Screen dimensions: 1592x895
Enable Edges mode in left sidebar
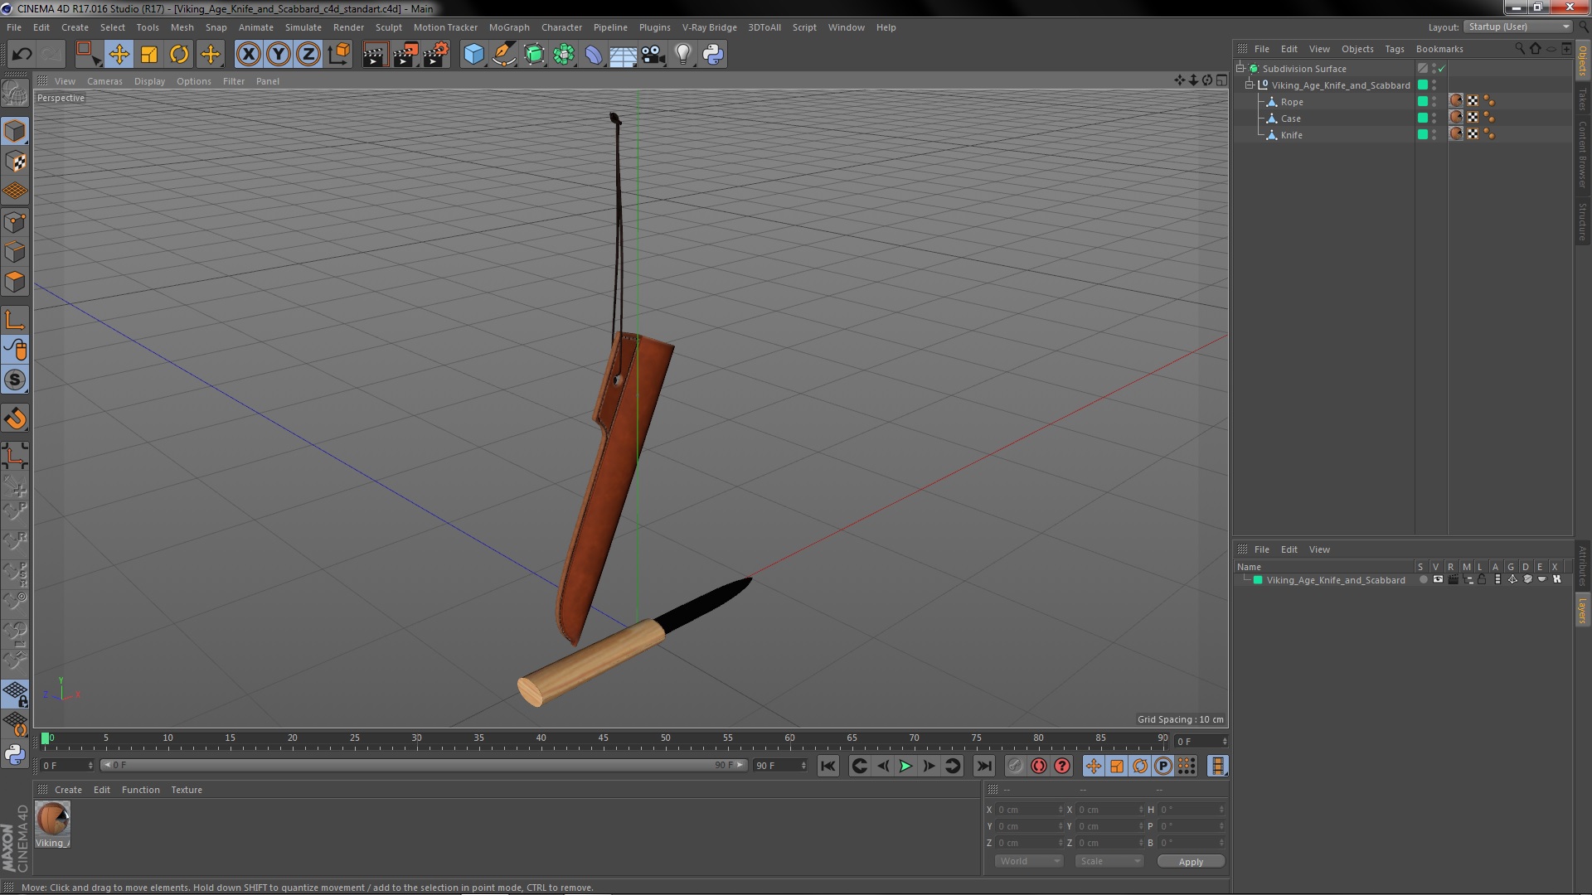(x=15, y=252)
